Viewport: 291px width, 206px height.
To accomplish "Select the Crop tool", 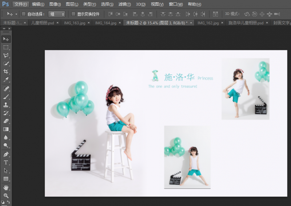I will [6, 72].
